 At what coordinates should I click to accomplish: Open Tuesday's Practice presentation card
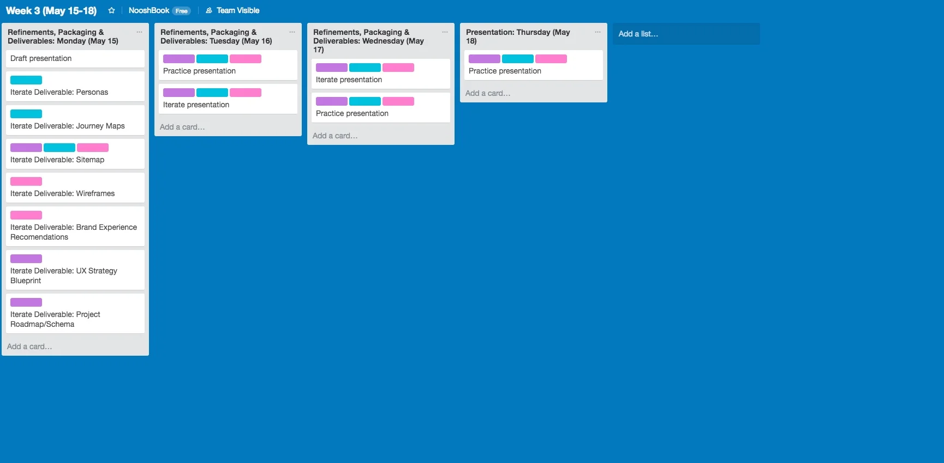click(x=228, y=65)
